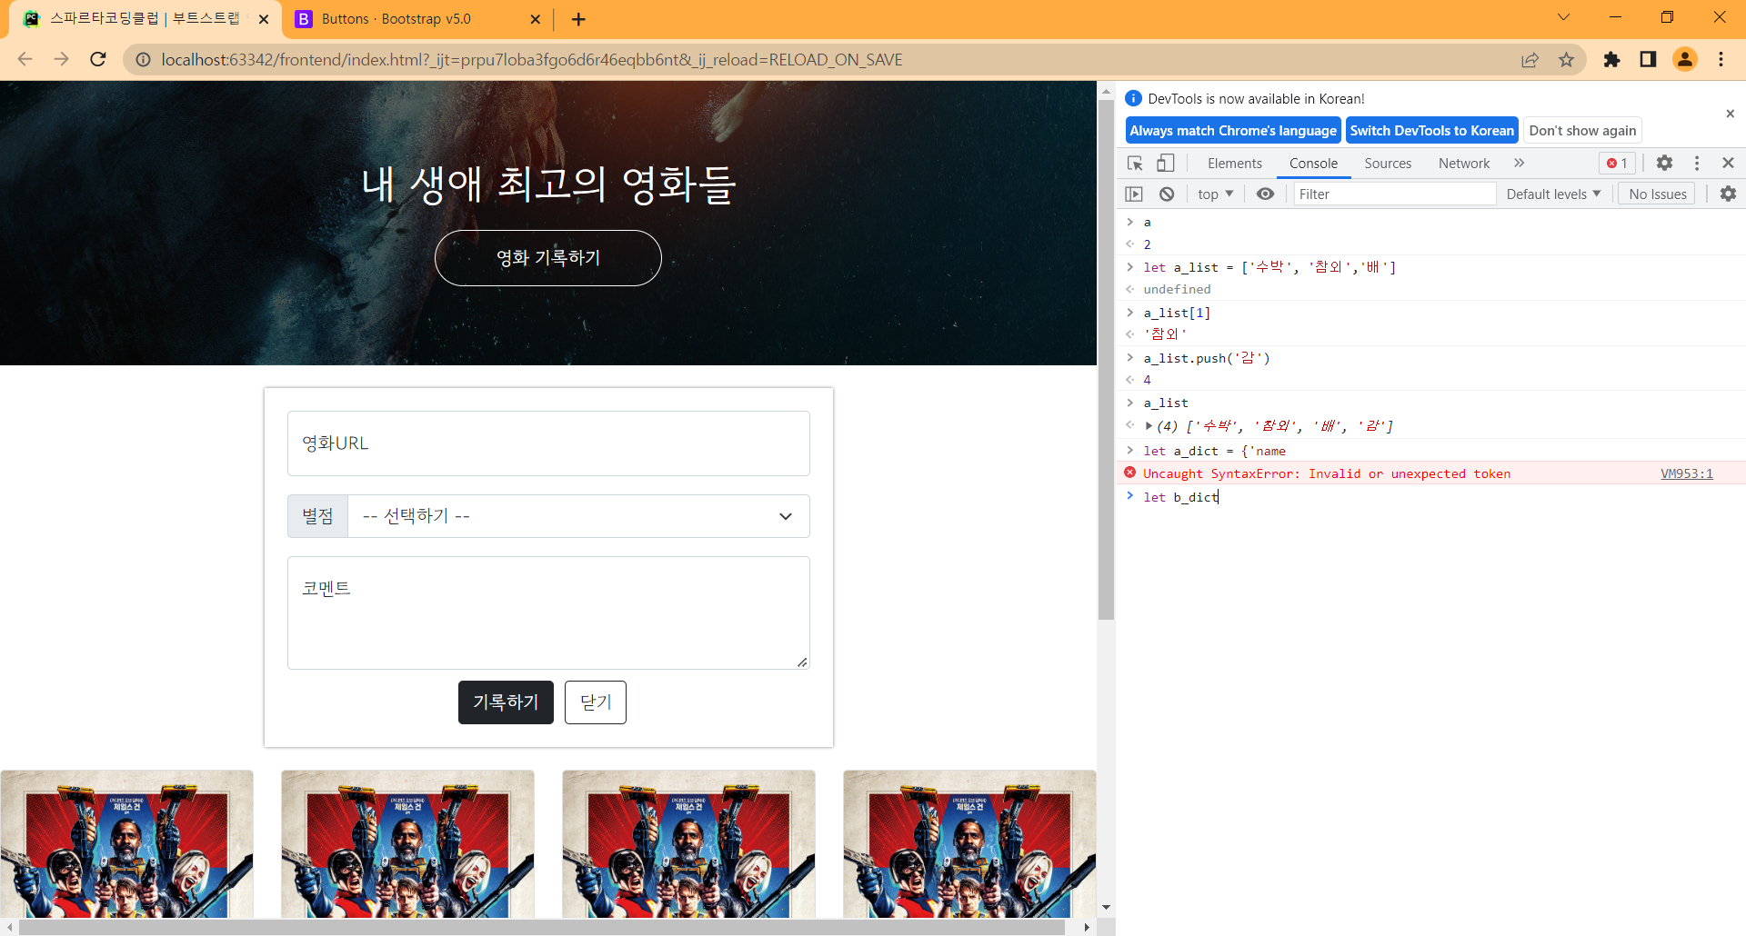Click the first movie poster card

point(127,844)
